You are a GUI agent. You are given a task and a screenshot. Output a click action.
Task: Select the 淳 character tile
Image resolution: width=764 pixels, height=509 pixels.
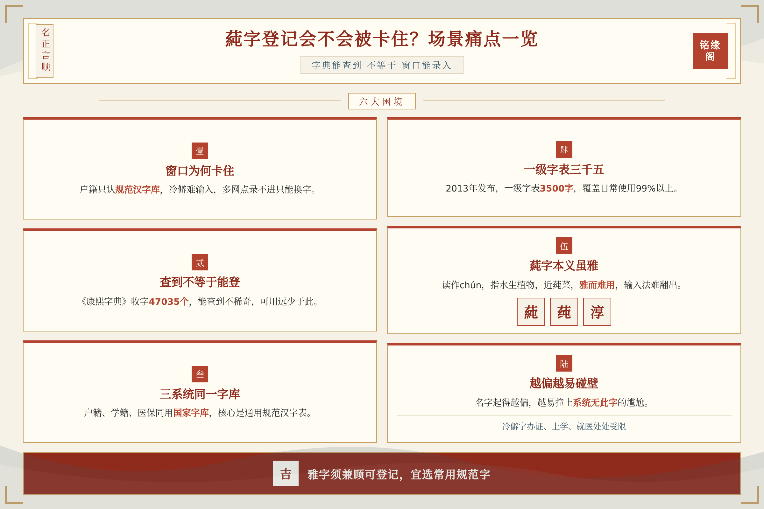pos(597,312)
